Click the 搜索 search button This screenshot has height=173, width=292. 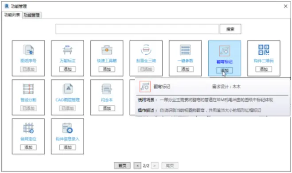[x=230, y=29]
